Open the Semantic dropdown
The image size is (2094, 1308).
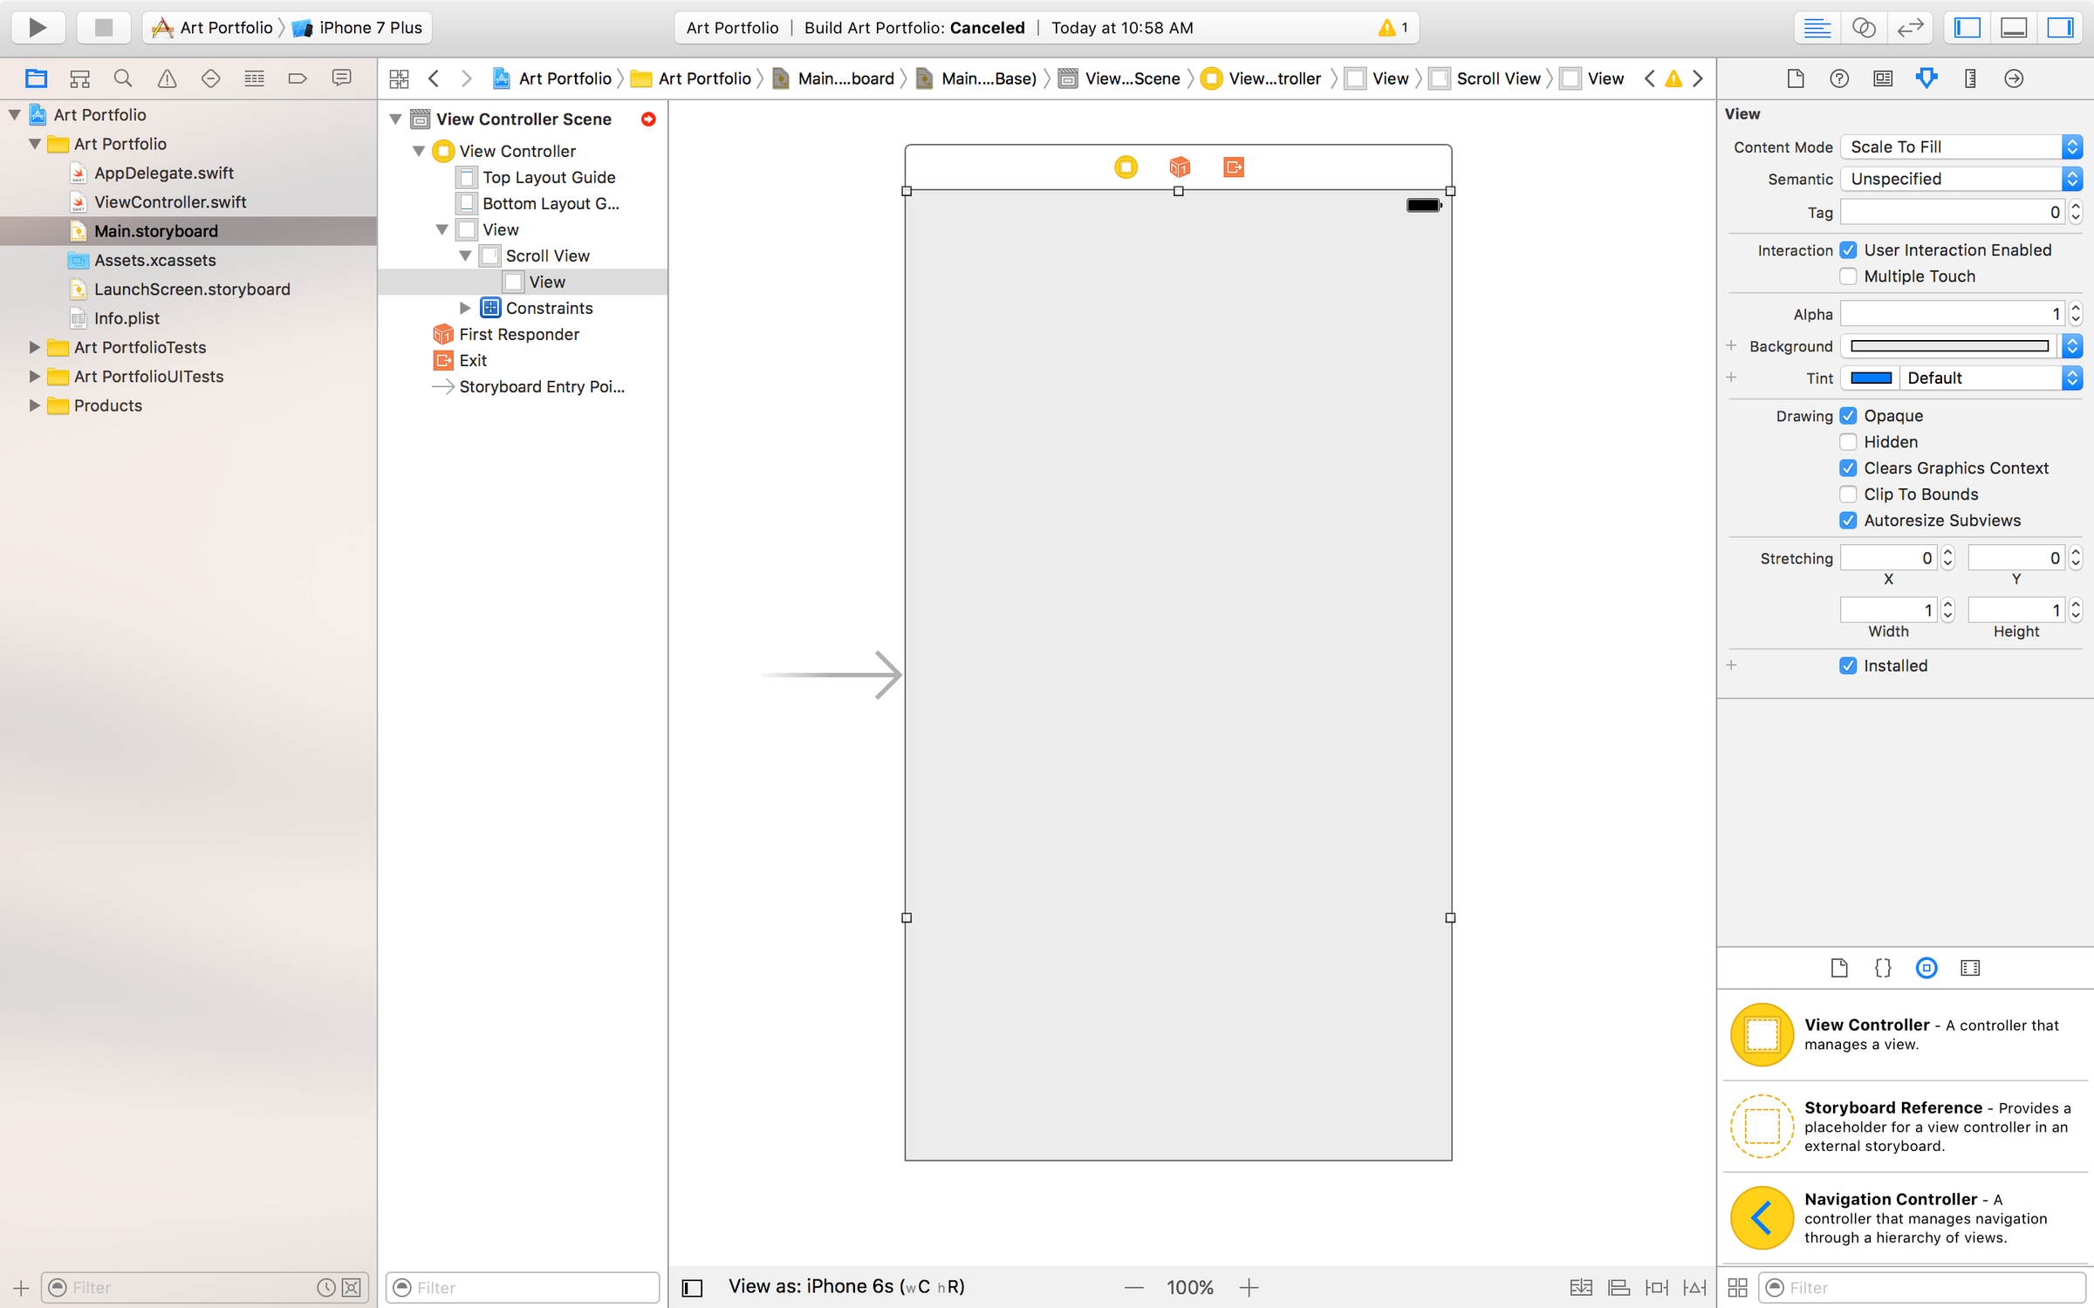(x=1961, y=179)
